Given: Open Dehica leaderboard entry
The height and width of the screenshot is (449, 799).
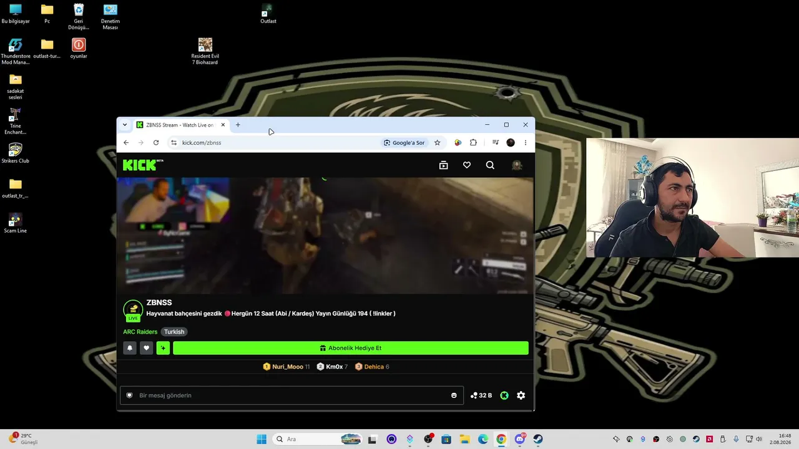Looking at the screenshot, I should click(x=372, y=367).
